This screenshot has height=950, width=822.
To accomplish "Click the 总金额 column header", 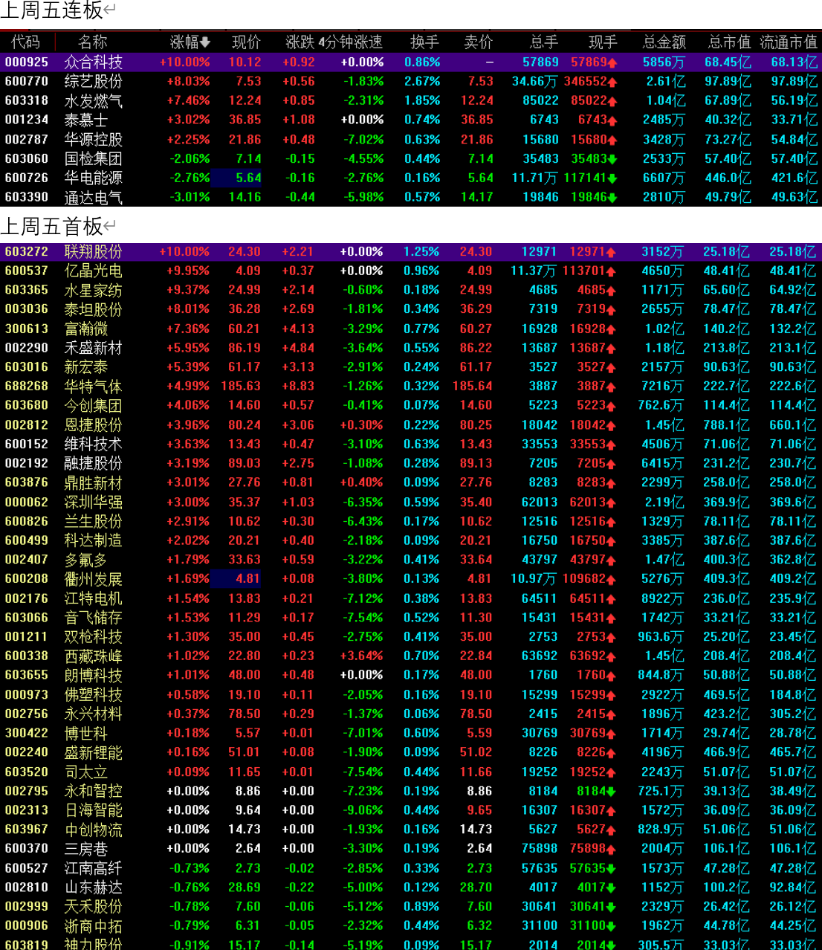I will coord(664,42).
